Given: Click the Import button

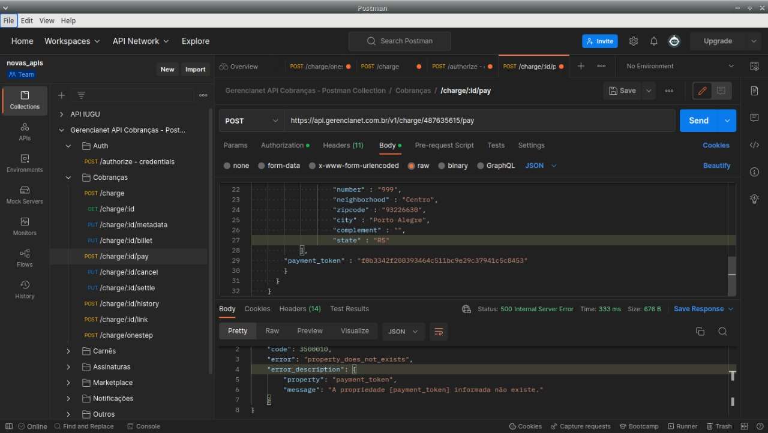Looking at the screenshot, I should [x=196, y=70].
